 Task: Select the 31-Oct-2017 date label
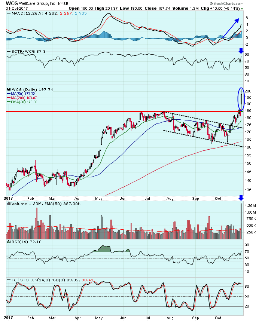(x=17, y=9)
